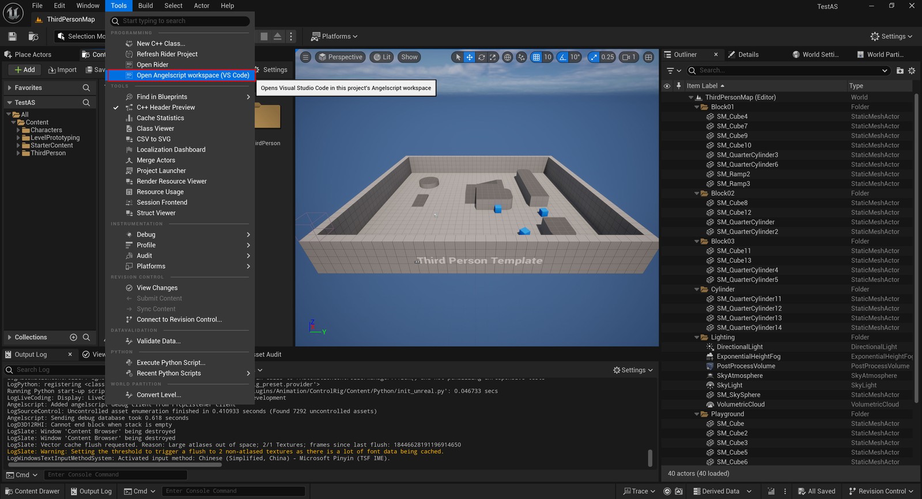Open the Build menu
Image resolution: width=922 pixels, height=499 pixels.
point(145,6)
